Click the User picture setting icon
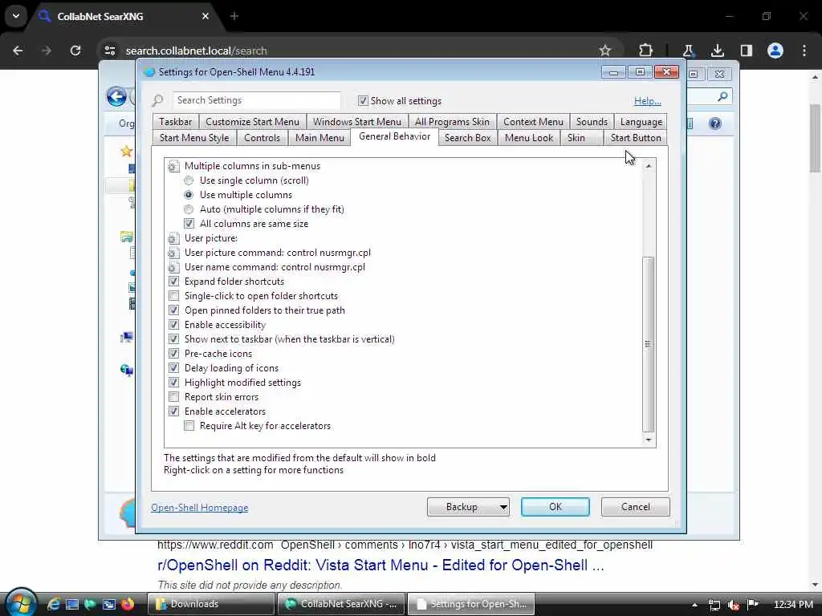The width and height of the screenshot is (822, 616). [173, 238]
